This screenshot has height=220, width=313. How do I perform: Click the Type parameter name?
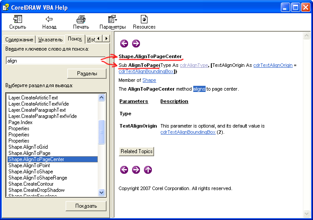coord(125,114)
